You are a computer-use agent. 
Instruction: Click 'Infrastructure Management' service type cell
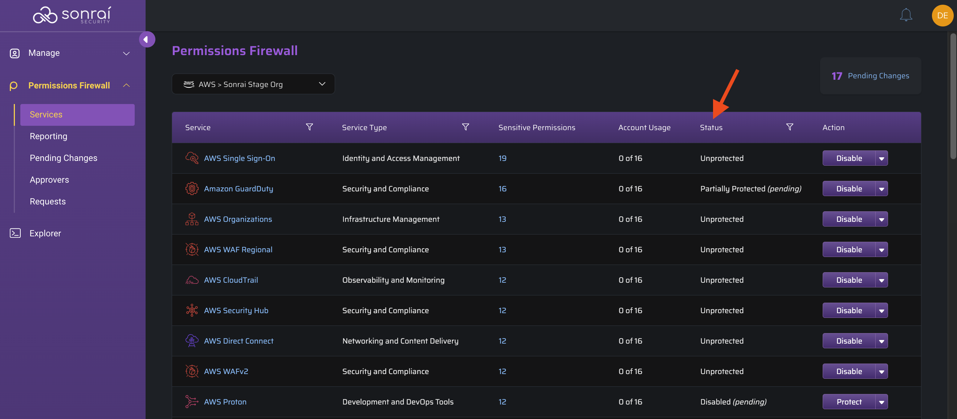(390, 219)
